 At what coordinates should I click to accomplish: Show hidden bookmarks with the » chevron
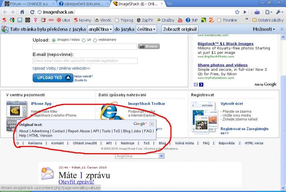click(247, 19)
